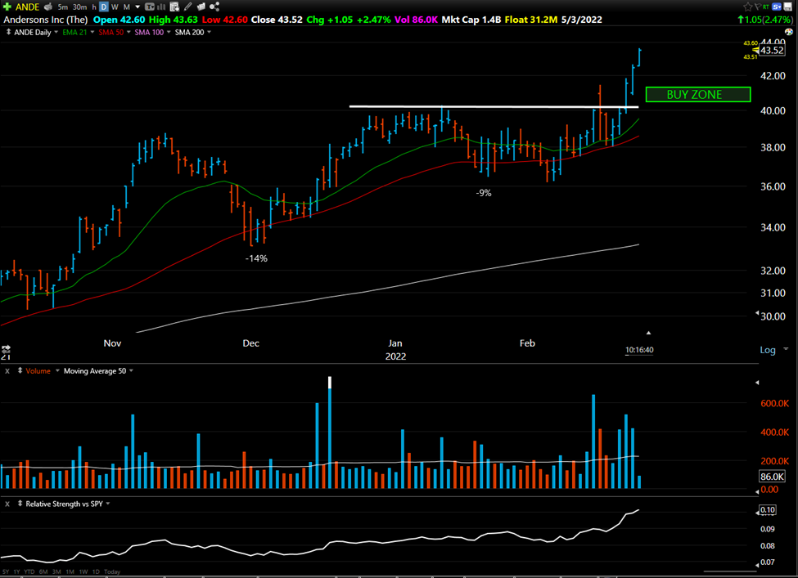The width and height of the screenshot is (798, 578).
Task: Click the swap arrows icon on time axis
Action: click(x=6, y=349)
